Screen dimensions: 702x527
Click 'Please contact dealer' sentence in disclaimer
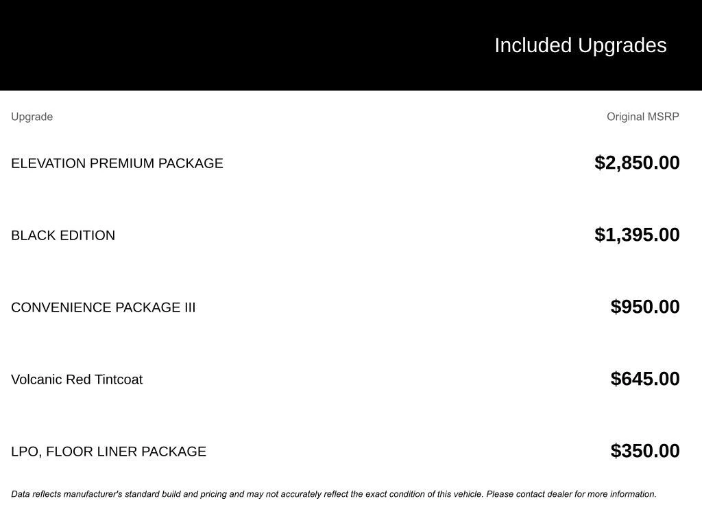(x=571, y=494)
